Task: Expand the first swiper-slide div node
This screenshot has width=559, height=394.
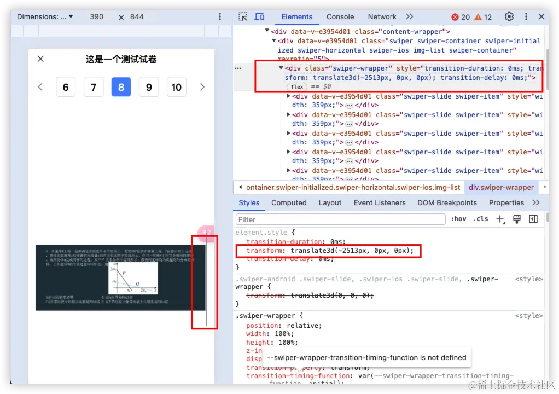Action: tap(288, 96)
